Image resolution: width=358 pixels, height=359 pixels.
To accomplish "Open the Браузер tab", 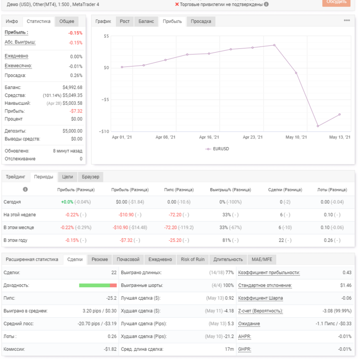I will click(x=90, y=177).
